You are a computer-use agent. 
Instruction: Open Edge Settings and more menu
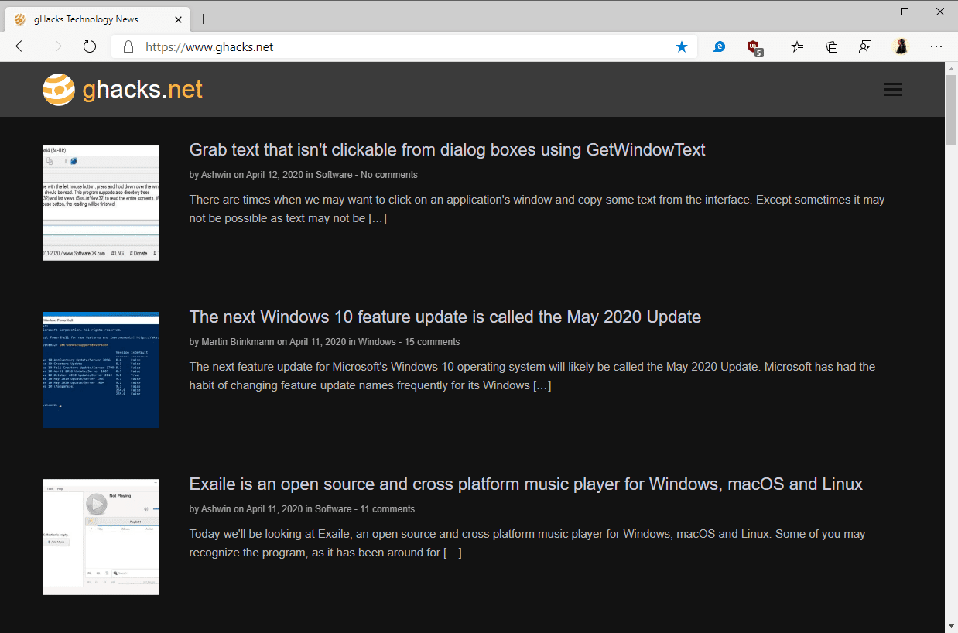tap(936, 46)
